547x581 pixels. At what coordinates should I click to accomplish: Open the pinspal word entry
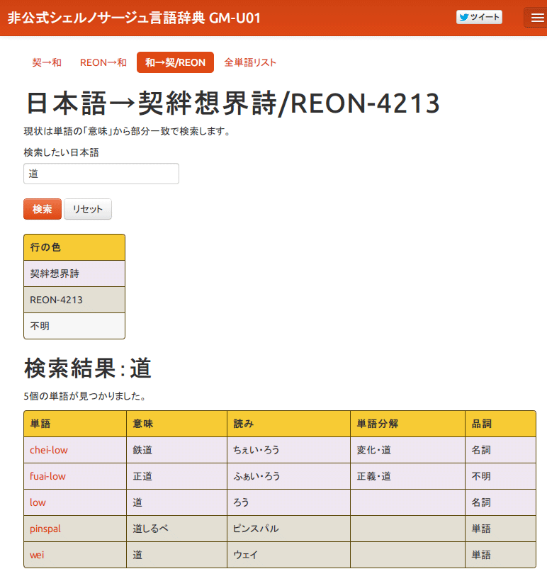(x=45, y=529)
